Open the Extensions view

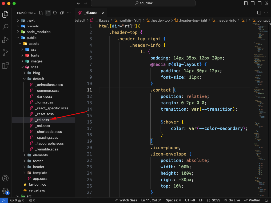point(5,65)
